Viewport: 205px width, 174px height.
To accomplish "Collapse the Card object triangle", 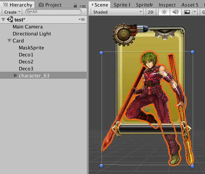I will pos(10,41).
